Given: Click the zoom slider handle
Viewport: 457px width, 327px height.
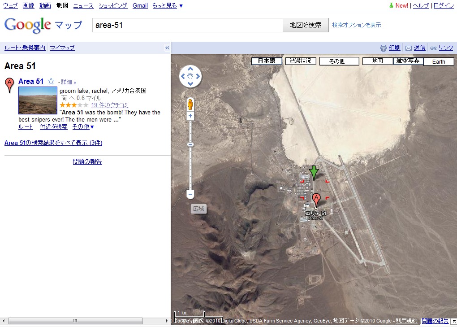Looking at the screenshot, I should 190,144.
